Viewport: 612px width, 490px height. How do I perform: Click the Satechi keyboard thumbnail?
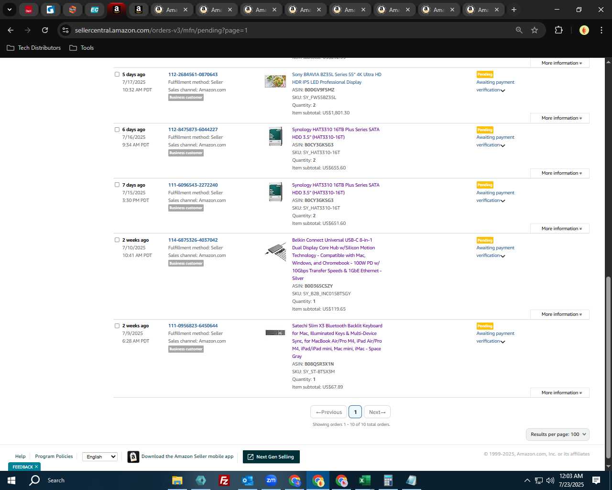pos(275,333)
